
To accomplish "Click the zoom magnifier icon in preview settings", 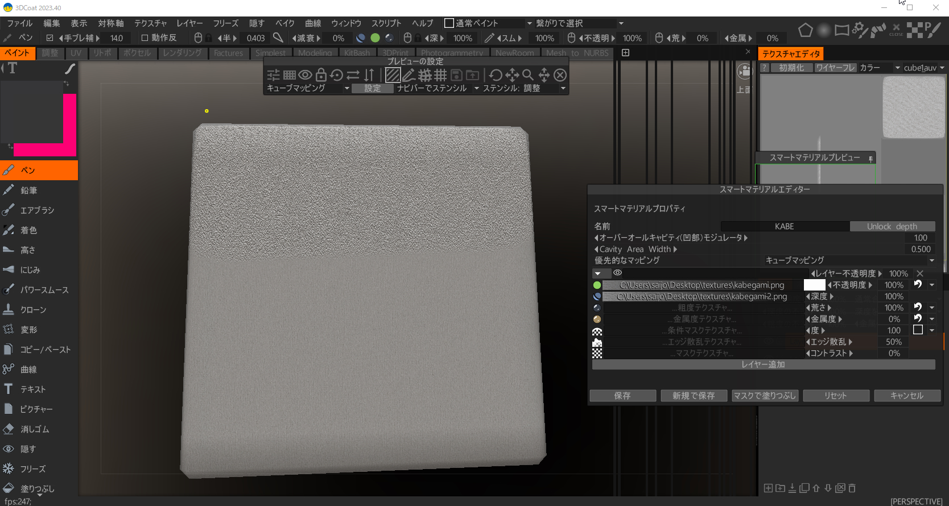I will [527, 75].
